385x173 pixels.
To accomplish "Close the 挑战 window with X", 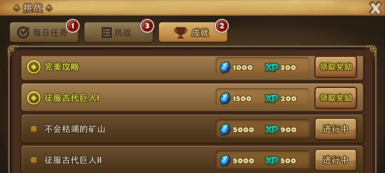I will click(375, 8).
